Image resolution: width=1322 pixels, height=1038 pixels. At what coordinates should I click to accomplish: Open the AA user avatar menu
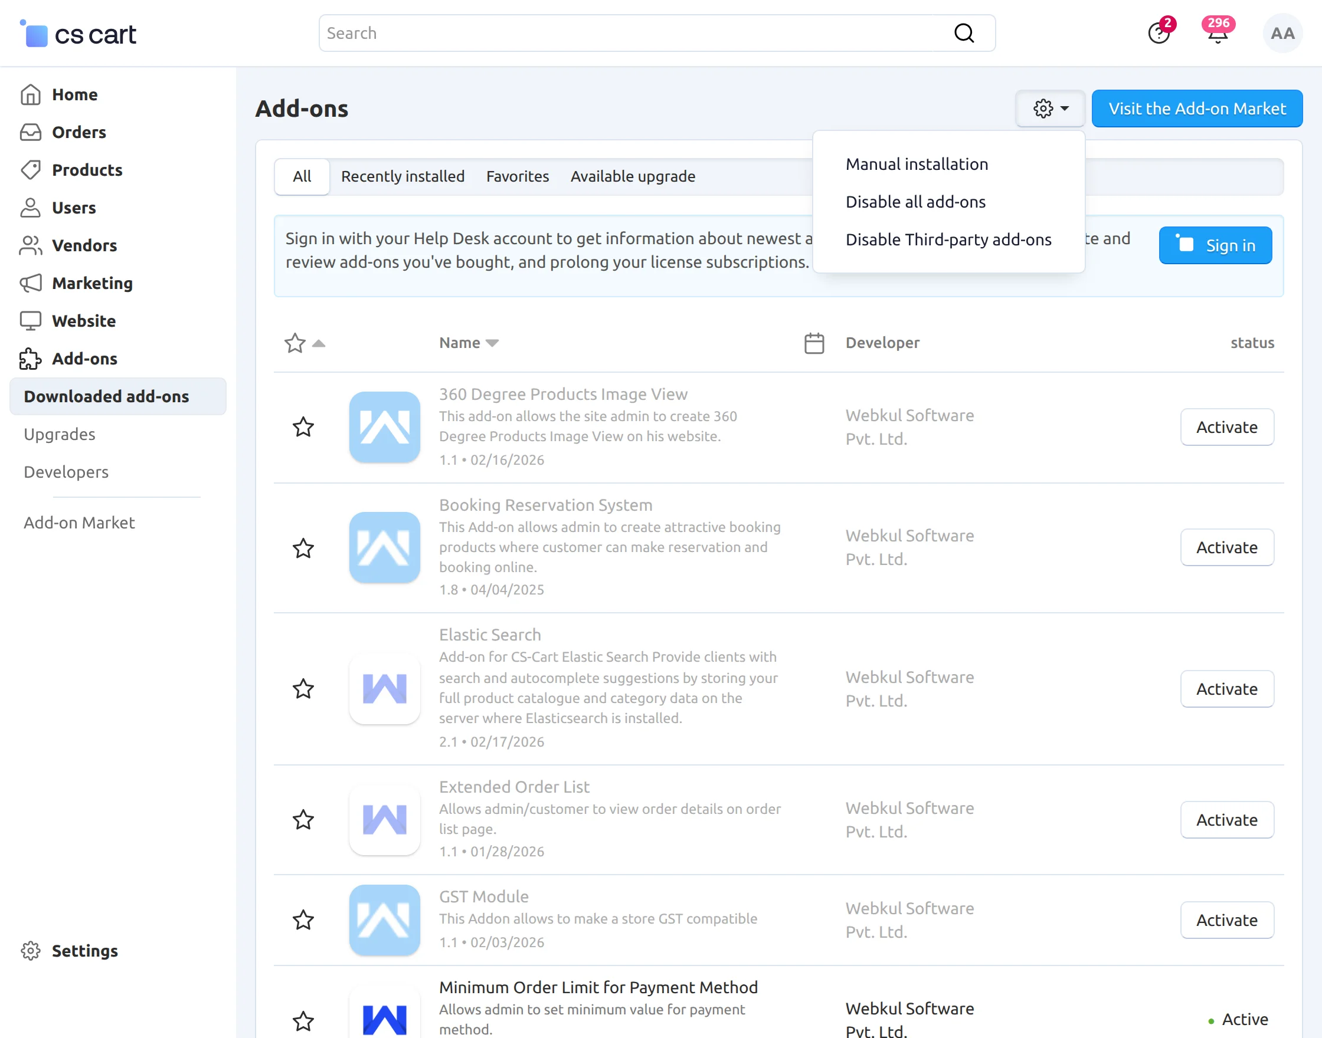[x=1282, y=34]
